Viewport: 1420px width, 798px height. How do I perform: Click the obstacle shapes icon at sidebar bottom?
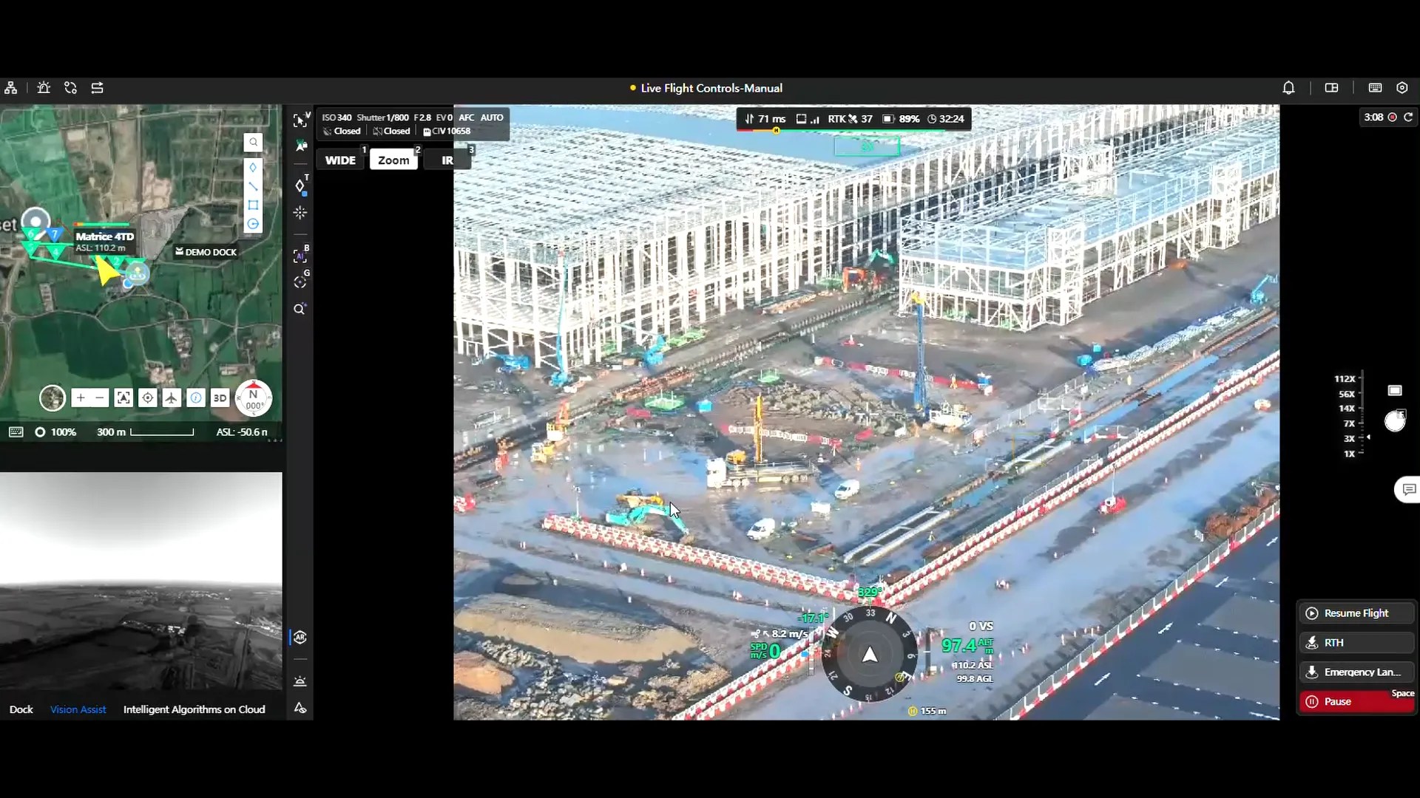coord(300,708)
